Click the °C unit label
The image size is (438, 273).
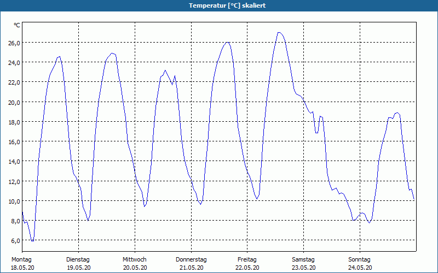click(x=17, y=25)
